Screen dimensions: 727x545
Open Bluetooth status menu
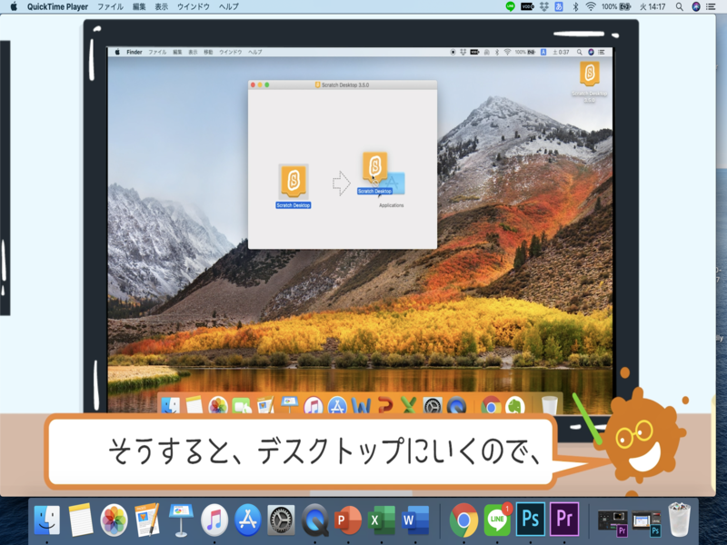click(x=575, y=6)
